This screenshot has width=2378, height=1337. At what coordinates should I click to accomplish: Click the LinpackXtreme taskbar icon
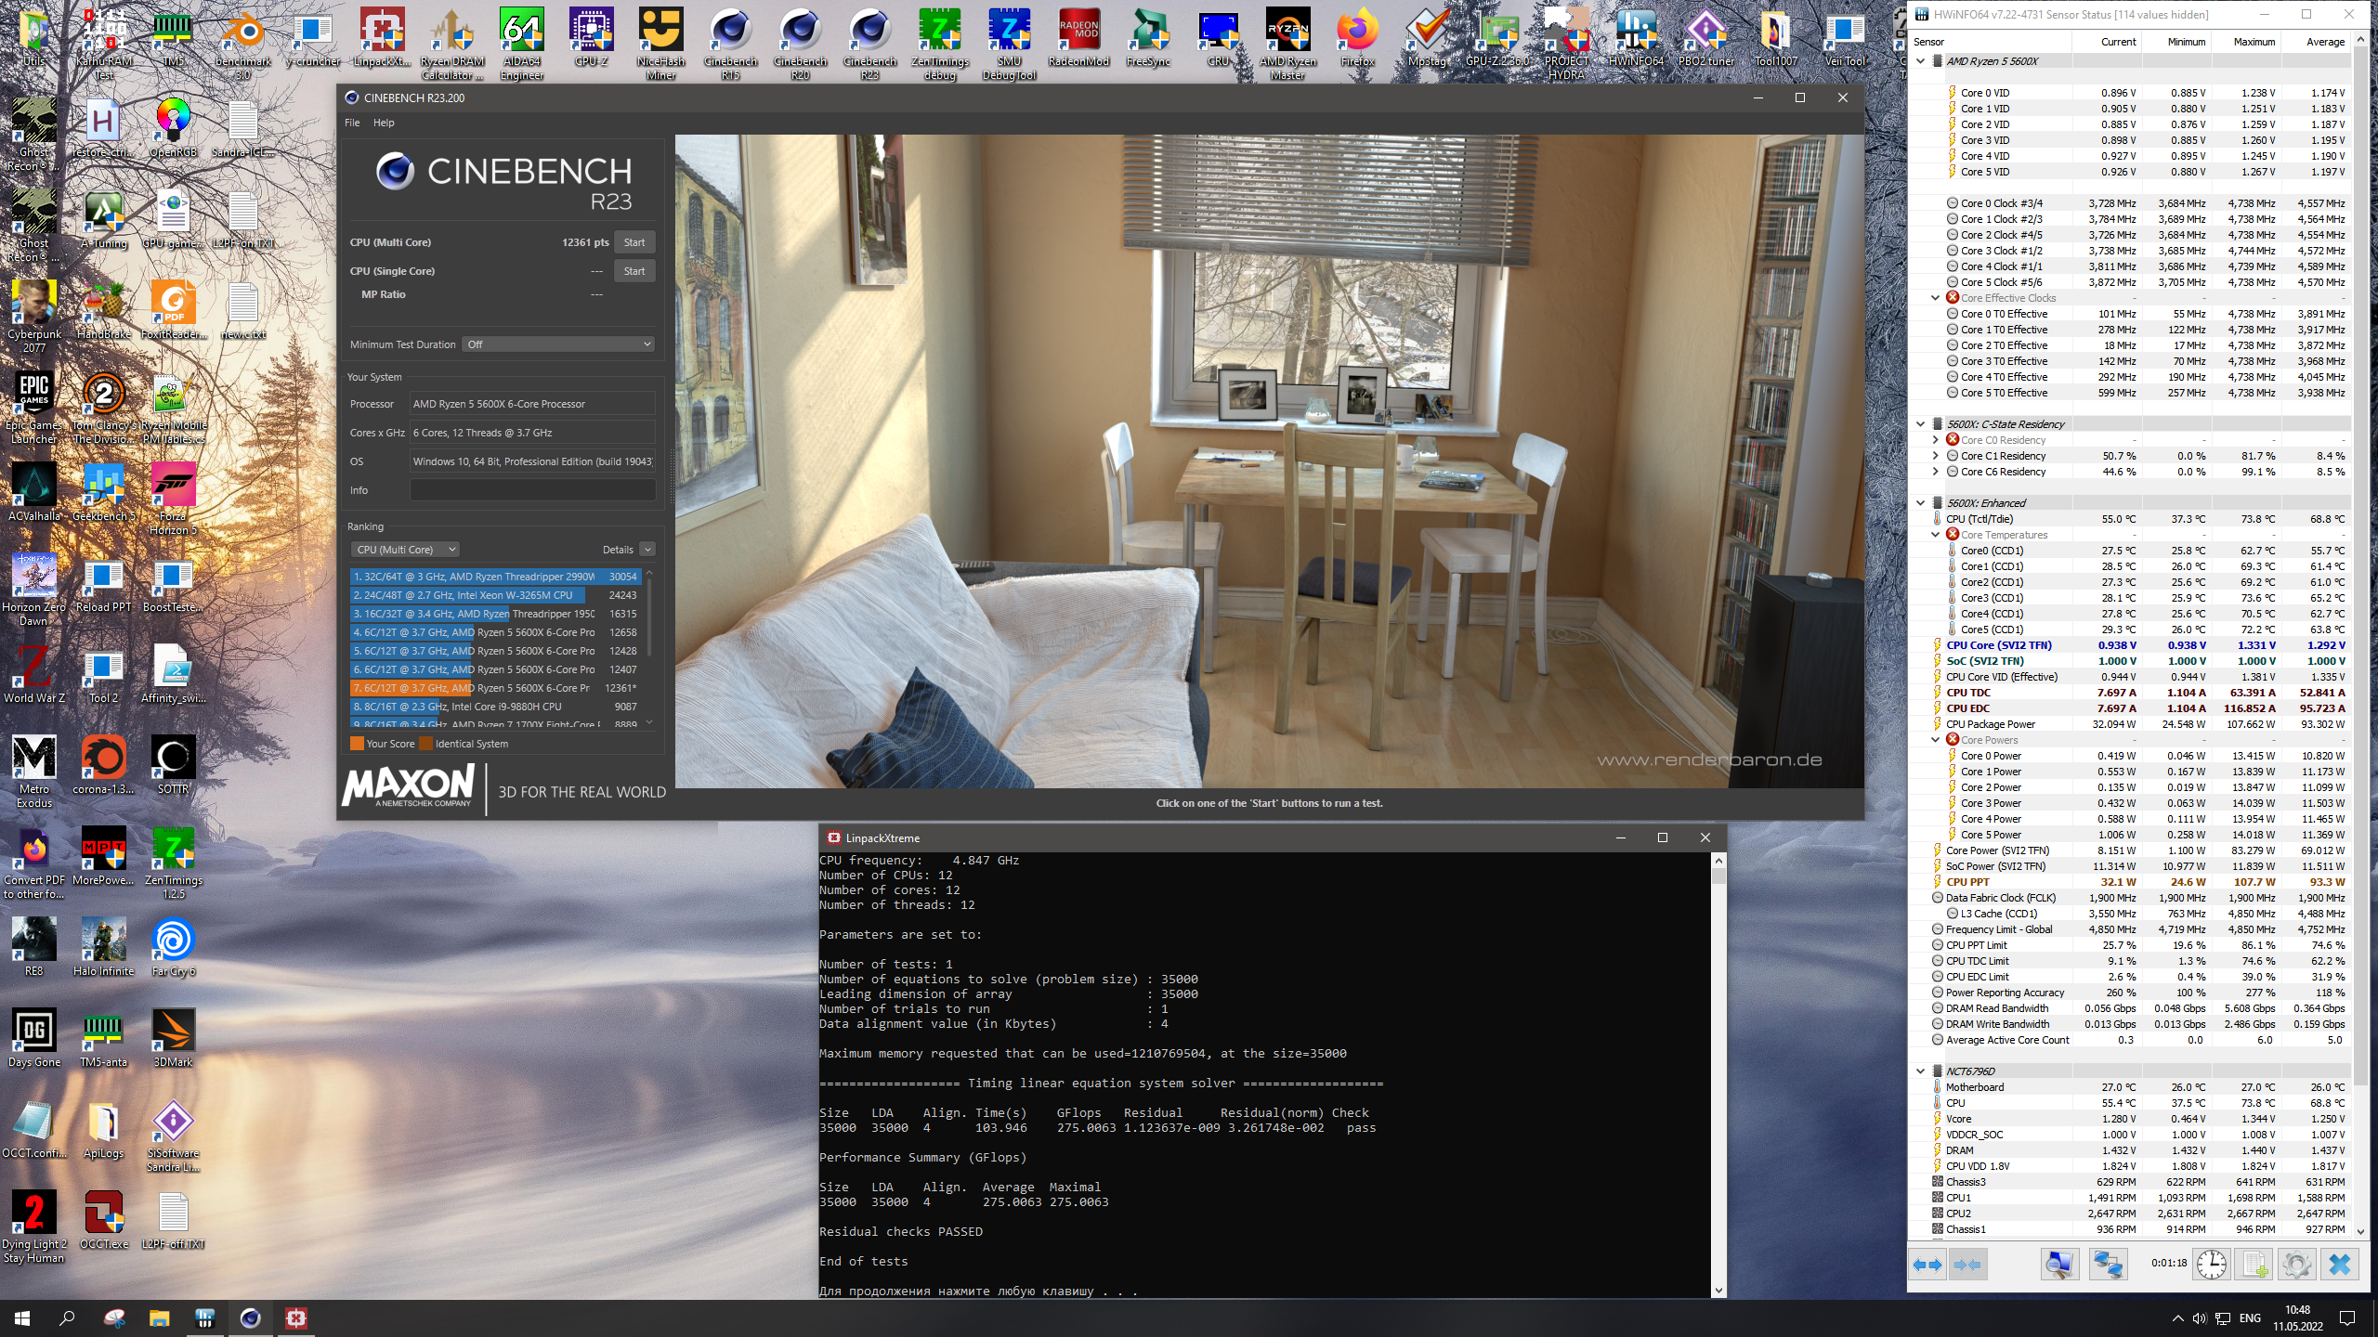point(295,1318)
